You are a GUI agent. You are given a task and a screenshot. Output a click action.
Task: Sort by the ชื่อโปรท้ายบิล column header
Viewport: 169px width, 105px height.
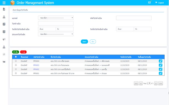coord(56,57)
